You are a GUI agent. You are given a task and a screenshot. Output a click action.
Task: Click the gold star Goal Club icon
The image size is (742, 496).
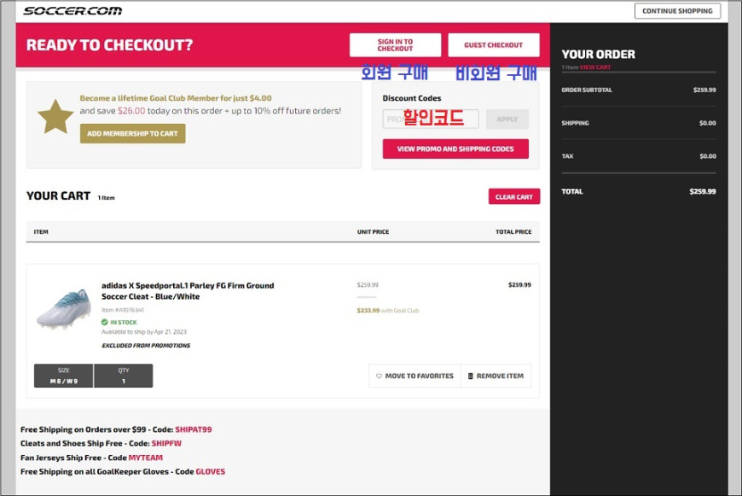55,117
